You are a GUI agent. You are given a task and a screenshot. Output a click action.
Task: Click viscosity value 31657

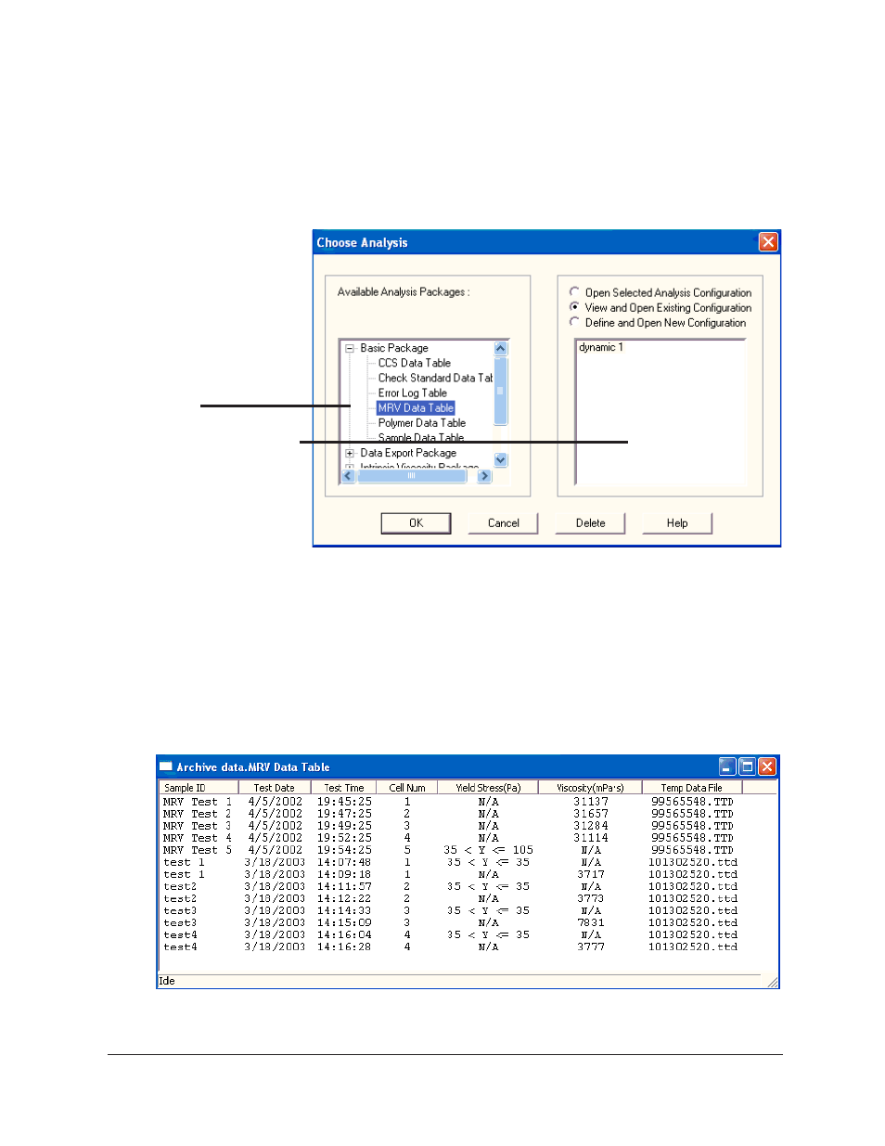coord(591,814)
